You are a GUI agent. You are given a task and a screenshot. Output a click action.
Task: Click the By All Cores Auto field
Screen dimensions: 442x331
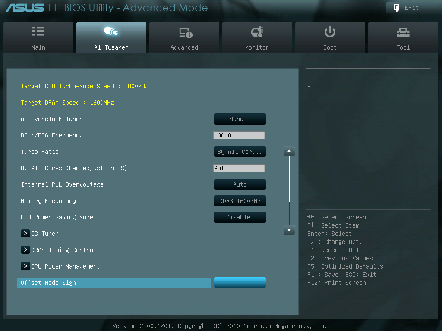(239, 168)
